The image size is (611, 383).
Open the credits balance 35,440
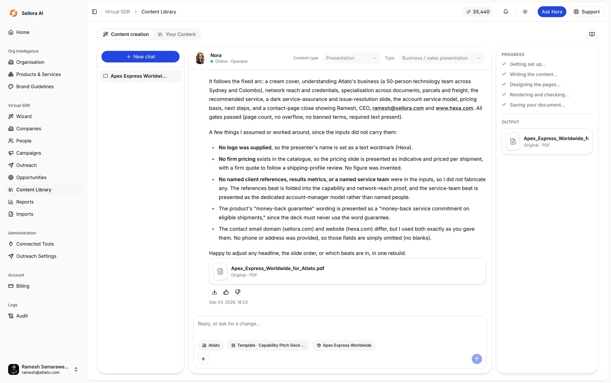(x=478, y=12)
